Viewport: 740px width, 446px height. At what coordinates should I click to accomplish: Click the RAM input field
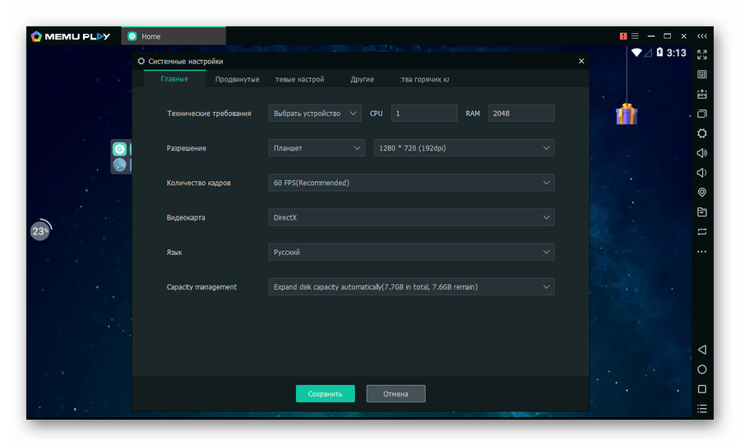[x=520, y=114]
